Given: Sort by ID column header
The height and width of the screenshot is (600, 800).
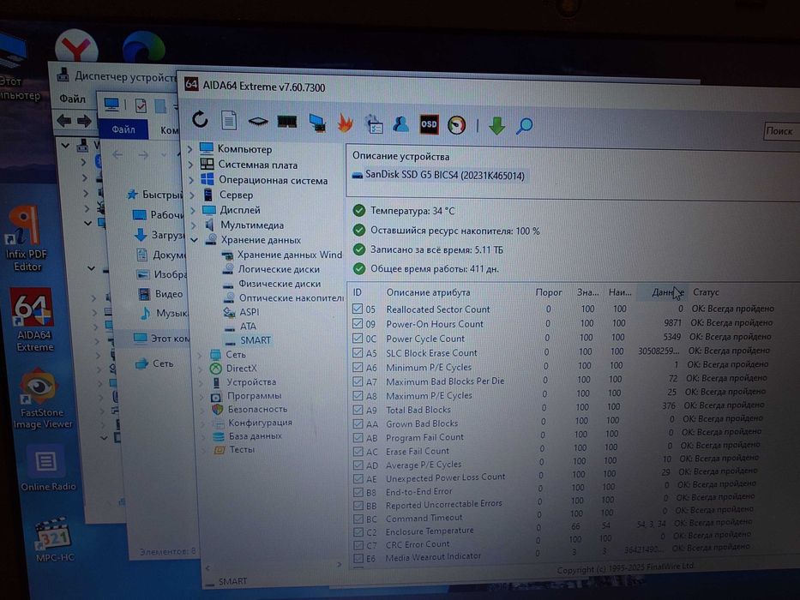Looking at the screenshot, I should [x=358, y=292].
